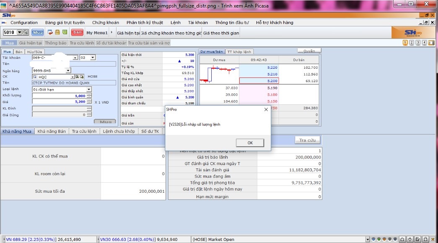This screenshot has height=243, width=438.
Task: Click the stock search magnifier beside HQC
Action: point(77,77)
